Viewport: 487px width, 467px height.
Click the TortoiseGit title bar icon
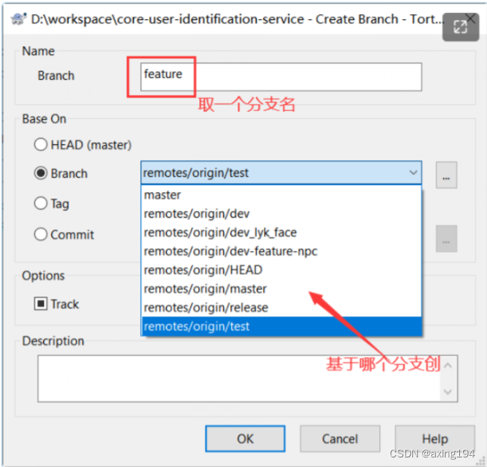(18, 19)
